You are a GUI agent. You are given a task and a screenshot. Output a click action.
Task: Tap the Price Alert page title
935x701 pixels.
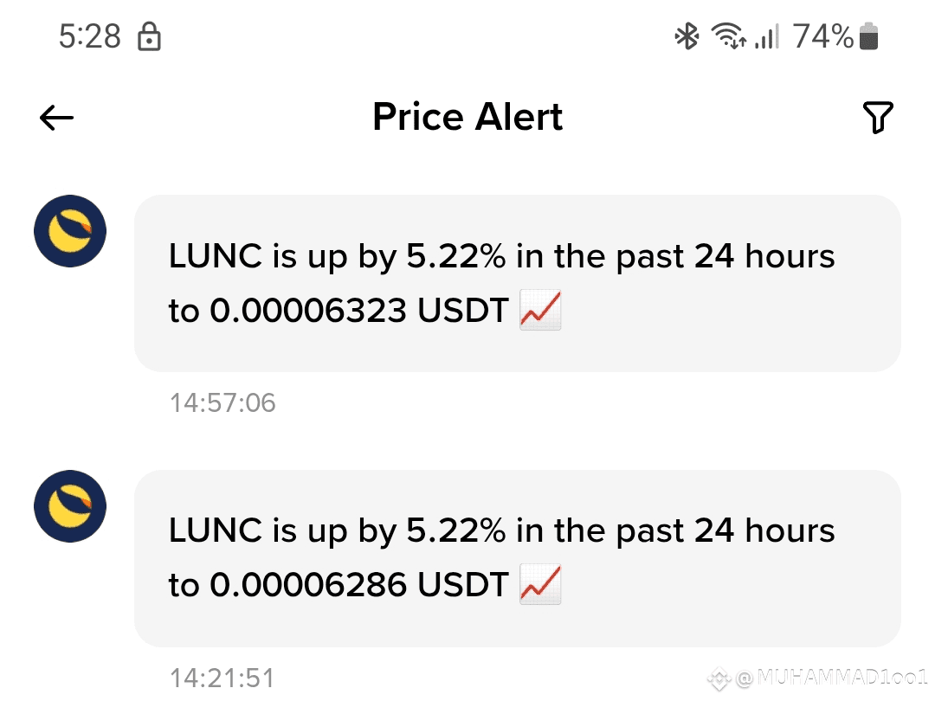coord(467,117)
